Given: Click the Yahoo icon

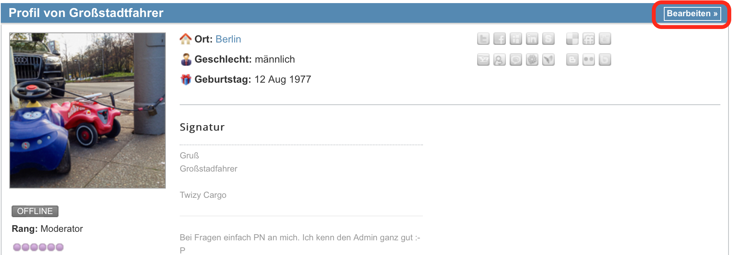Looking at the screenshot, I should (483, 60).
